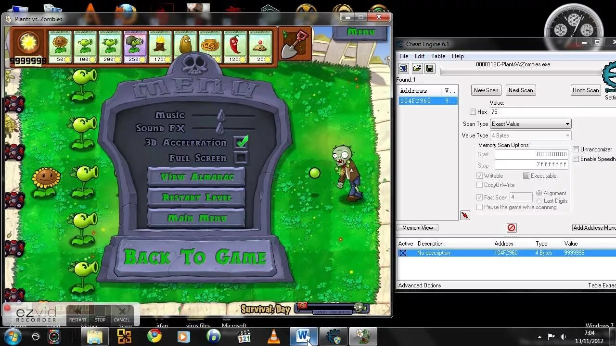The image size is (616, 346).
Task: Click Back To Game on the menu
Action: click(x=195, y=257)
